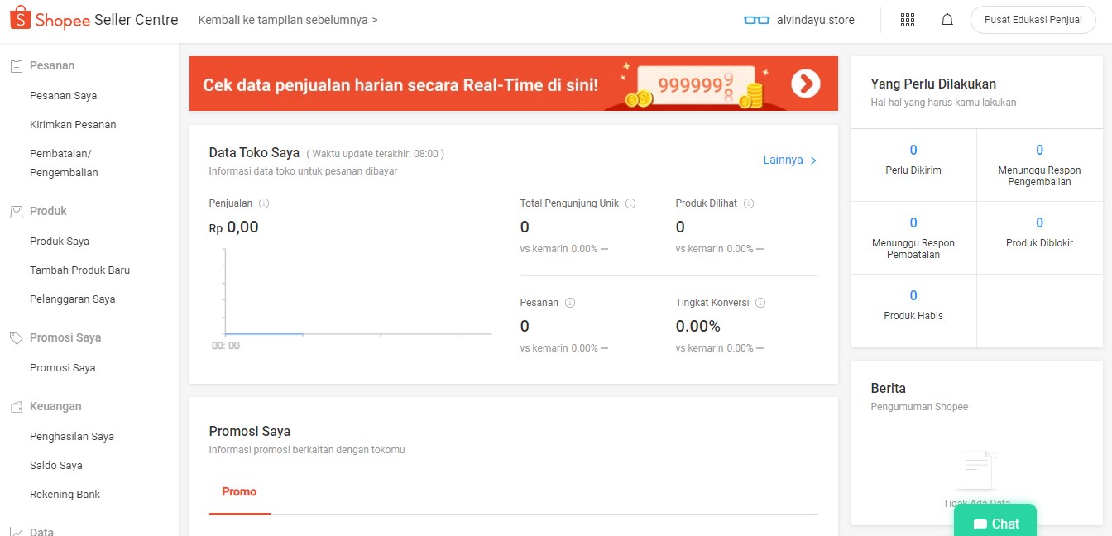
Task: Click the Produk sidebar section header
Action: point(48,211)
